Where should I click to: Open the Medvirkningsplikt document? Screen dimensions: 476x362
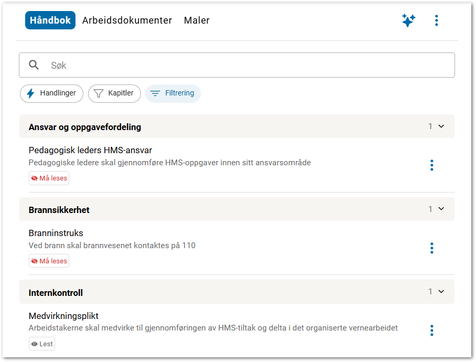[63, 316]
